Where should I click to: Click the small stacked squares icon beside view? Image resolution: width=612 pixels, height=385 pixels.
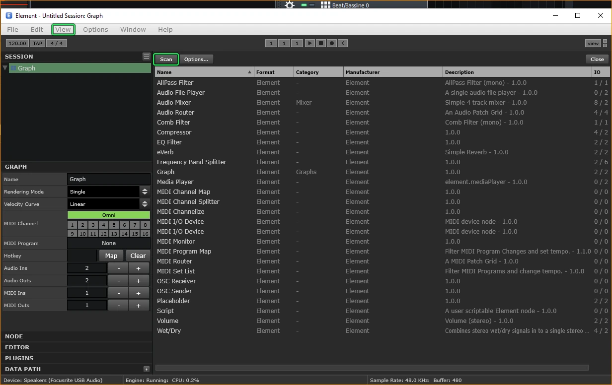coord(605,43)
